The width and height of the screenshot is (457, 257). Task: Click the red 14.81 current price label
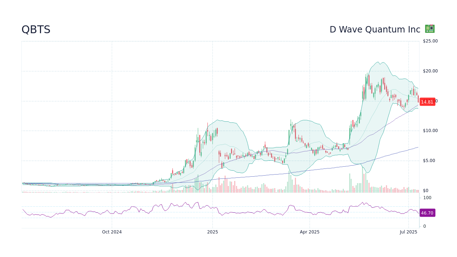point(427,102)
